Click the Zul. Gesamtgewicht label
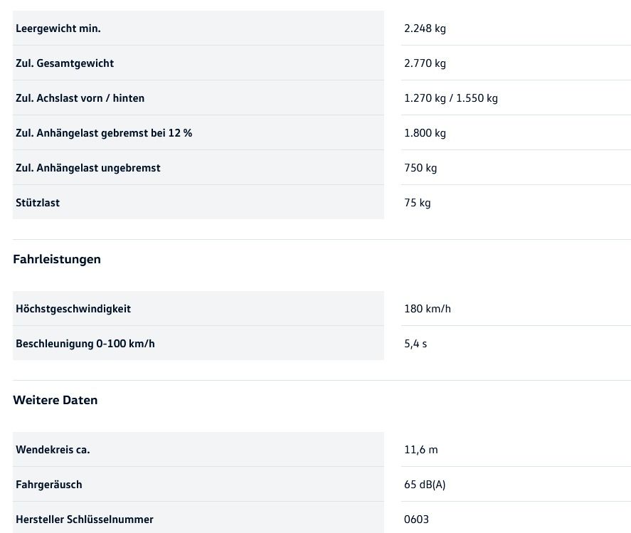 point(65,63)
